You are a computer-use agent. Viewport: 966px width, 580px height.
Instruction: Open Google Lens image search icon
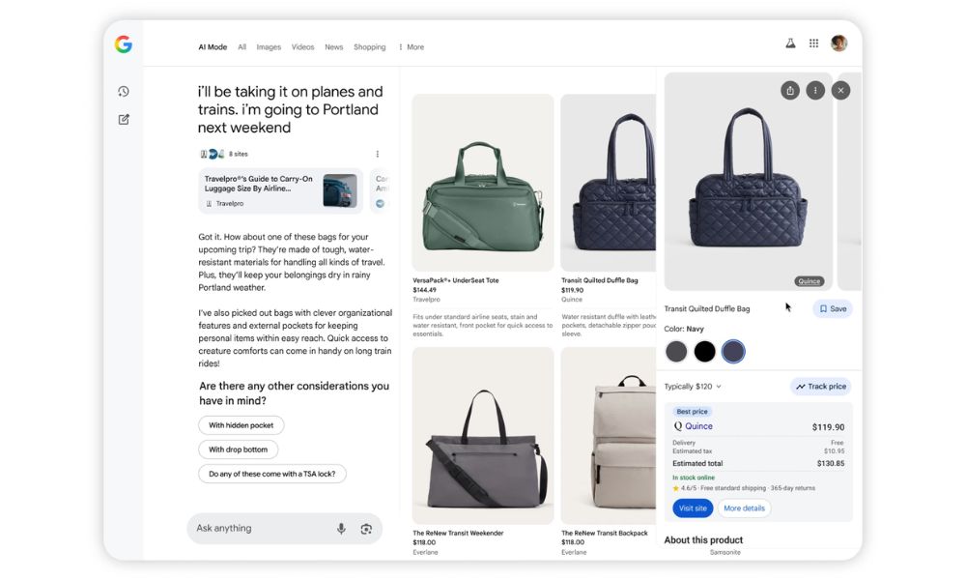coord(366,529)
